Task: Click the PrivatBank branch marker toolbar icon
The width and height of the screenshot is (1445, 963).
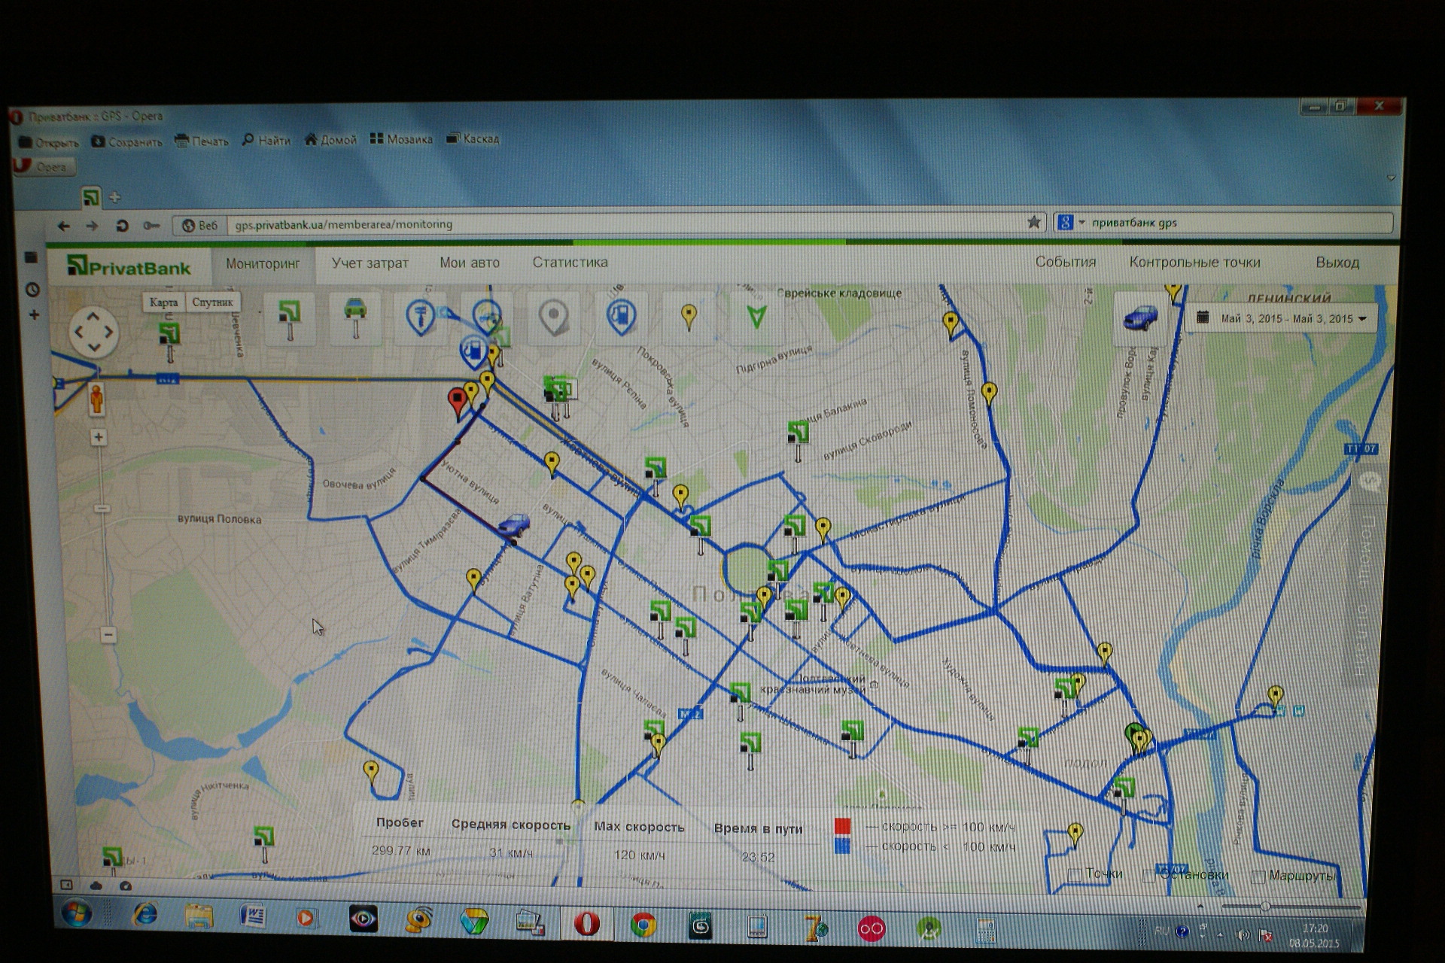Action: pos(290,317)
